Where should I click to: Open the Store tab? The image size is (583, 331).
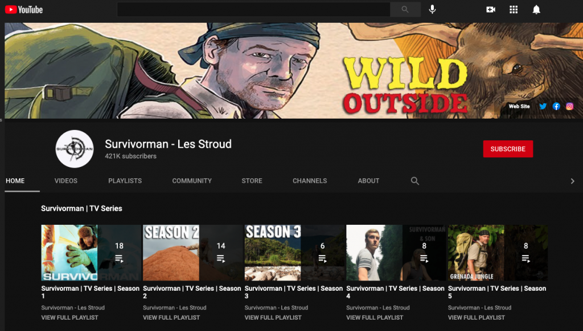coord(252,181)
